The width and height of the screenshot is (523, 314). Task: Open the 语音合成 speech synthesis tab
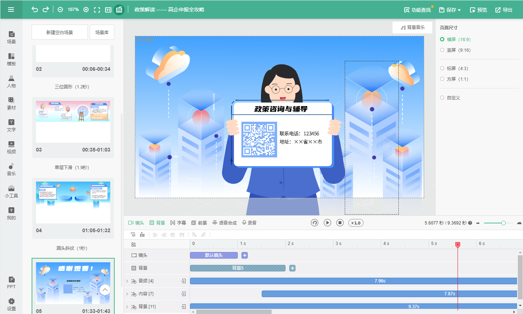point(225,223)
